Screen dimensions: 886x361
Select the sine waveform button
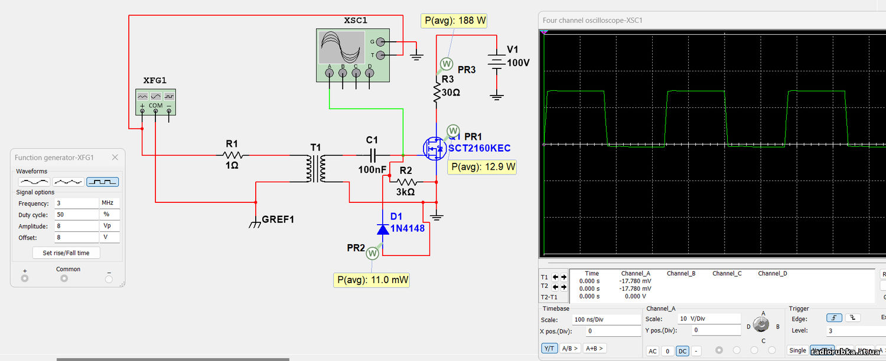pyautogui.click(x=34, y=182)
